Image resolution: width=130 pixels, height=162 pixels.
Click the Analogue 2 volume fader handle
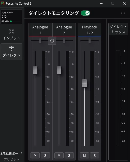point(59,70)
